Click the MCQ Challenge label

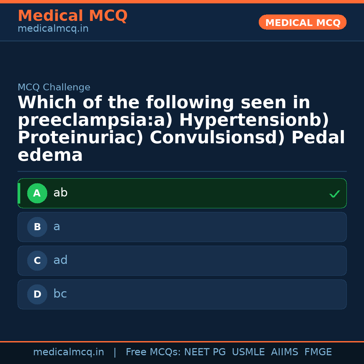pos(54,87)
